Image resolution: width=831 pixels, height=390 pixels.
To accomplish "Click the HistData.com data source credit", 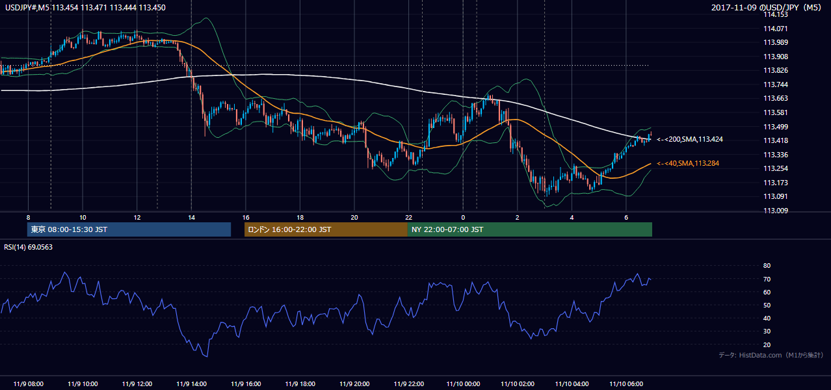I will [x=771, y=355].
